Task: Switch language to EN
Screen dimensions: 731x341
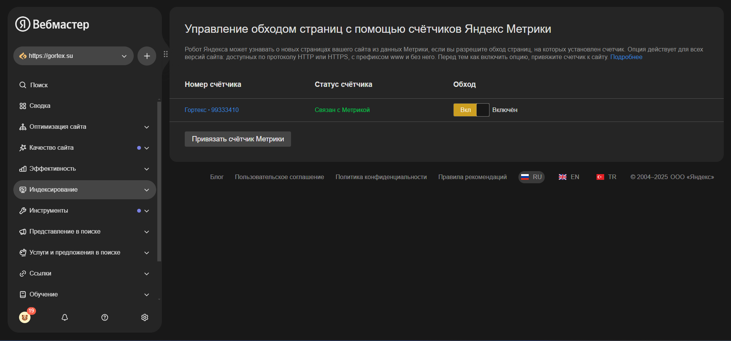Action: 569,177
